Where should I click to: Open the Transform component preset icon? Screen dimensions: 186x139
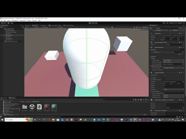pyautogui.click(x=181, y=34)
